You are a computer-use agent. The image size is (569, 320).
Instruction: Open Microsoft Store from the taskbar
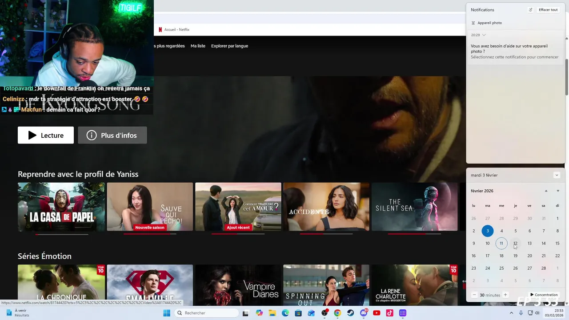coord(298,313)
